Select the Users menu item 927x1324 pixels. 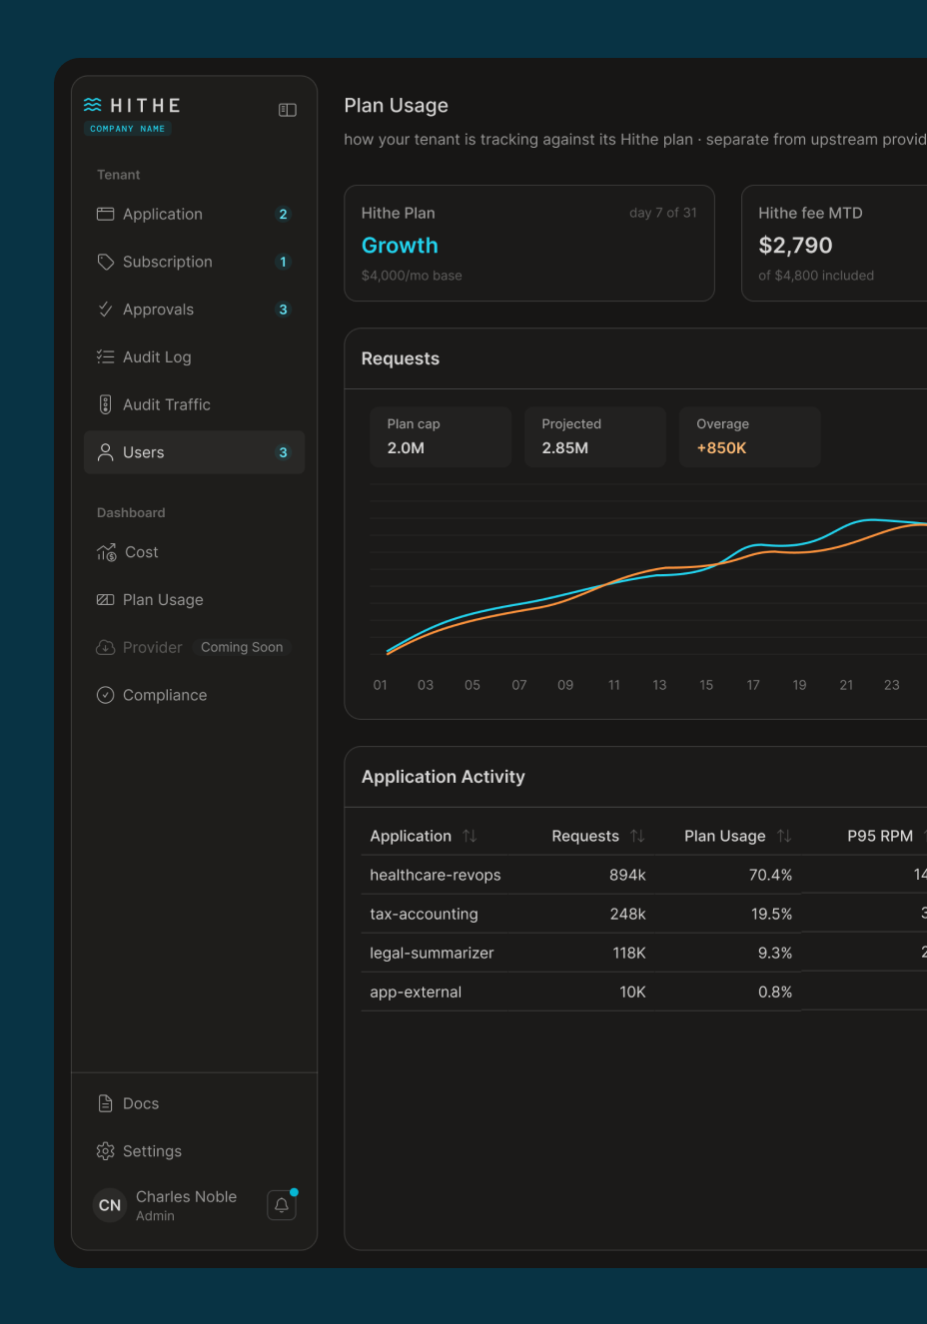[x=194, y=452]
